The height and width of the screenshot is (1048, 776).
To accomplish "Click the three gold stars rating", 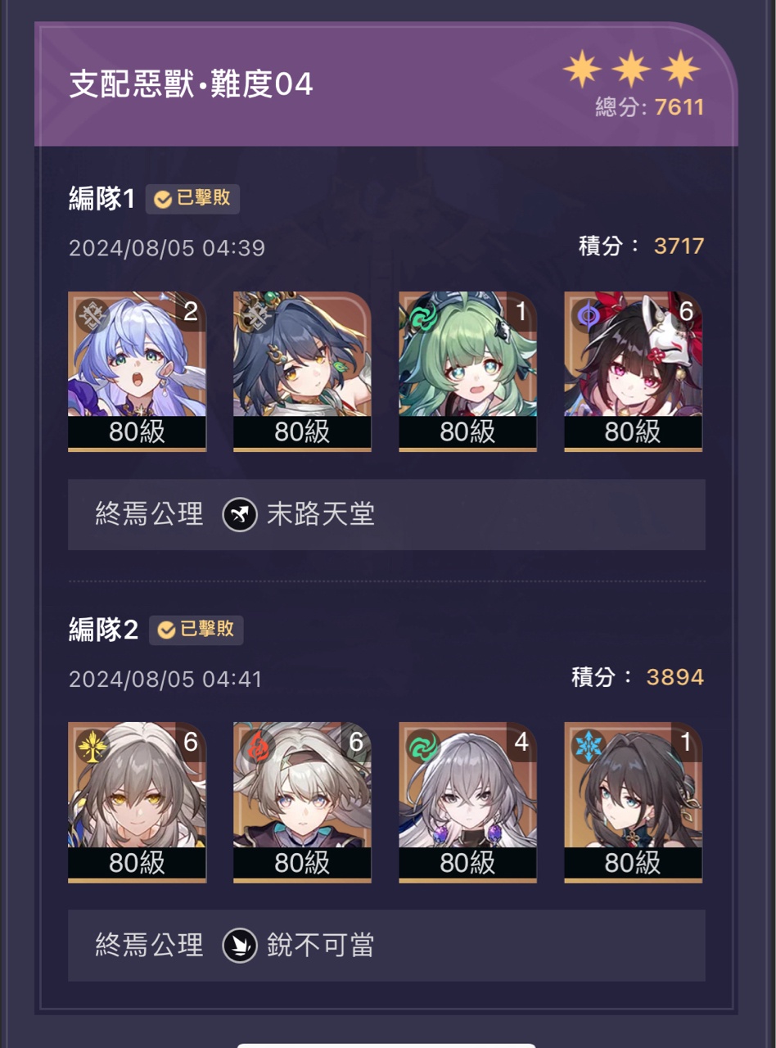I will pos(632,70).
